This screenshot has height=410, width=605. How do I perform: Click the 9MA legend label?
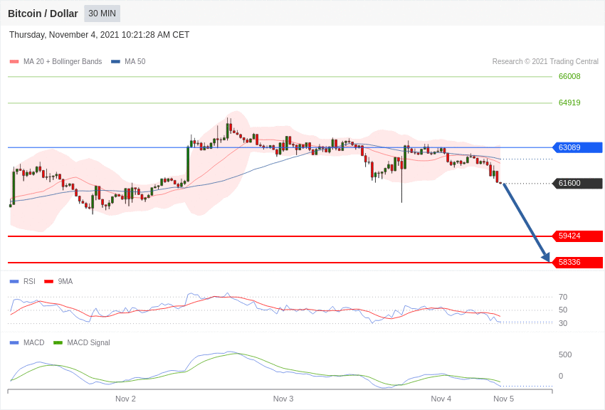pyautogui.click(x=65, y=282)
